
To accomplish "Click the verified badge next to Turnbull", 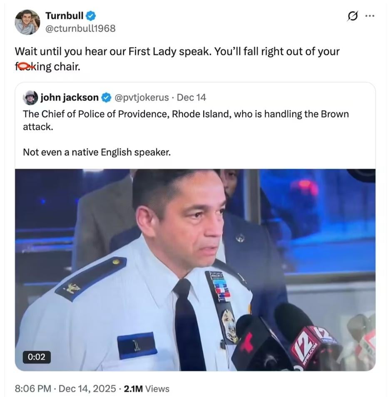I will pos(92,16).
